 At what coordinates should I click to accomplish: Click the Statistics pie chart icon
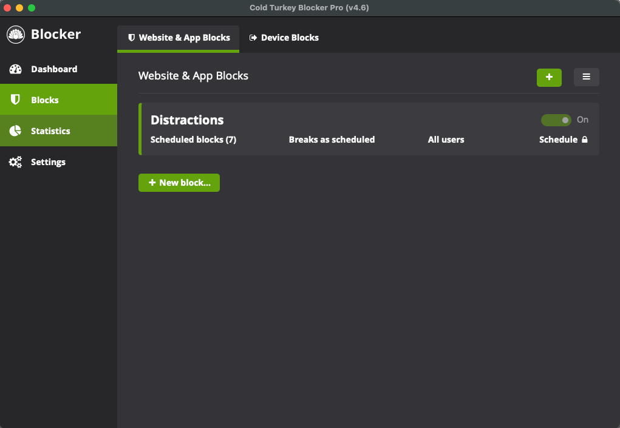point(15,131)
